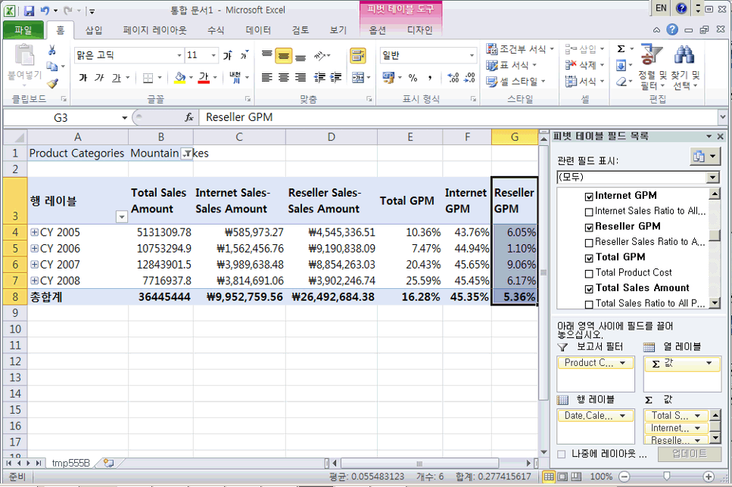
Task: Check Internet Sales Ratio to All field
Action: [589, 212]
